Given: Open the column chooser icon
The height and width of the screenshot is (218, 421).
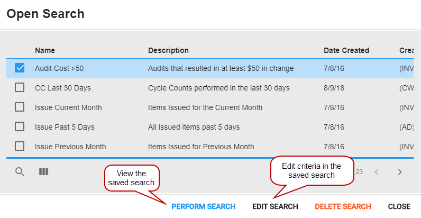Looking at the screenshot, I should [43, 172].
